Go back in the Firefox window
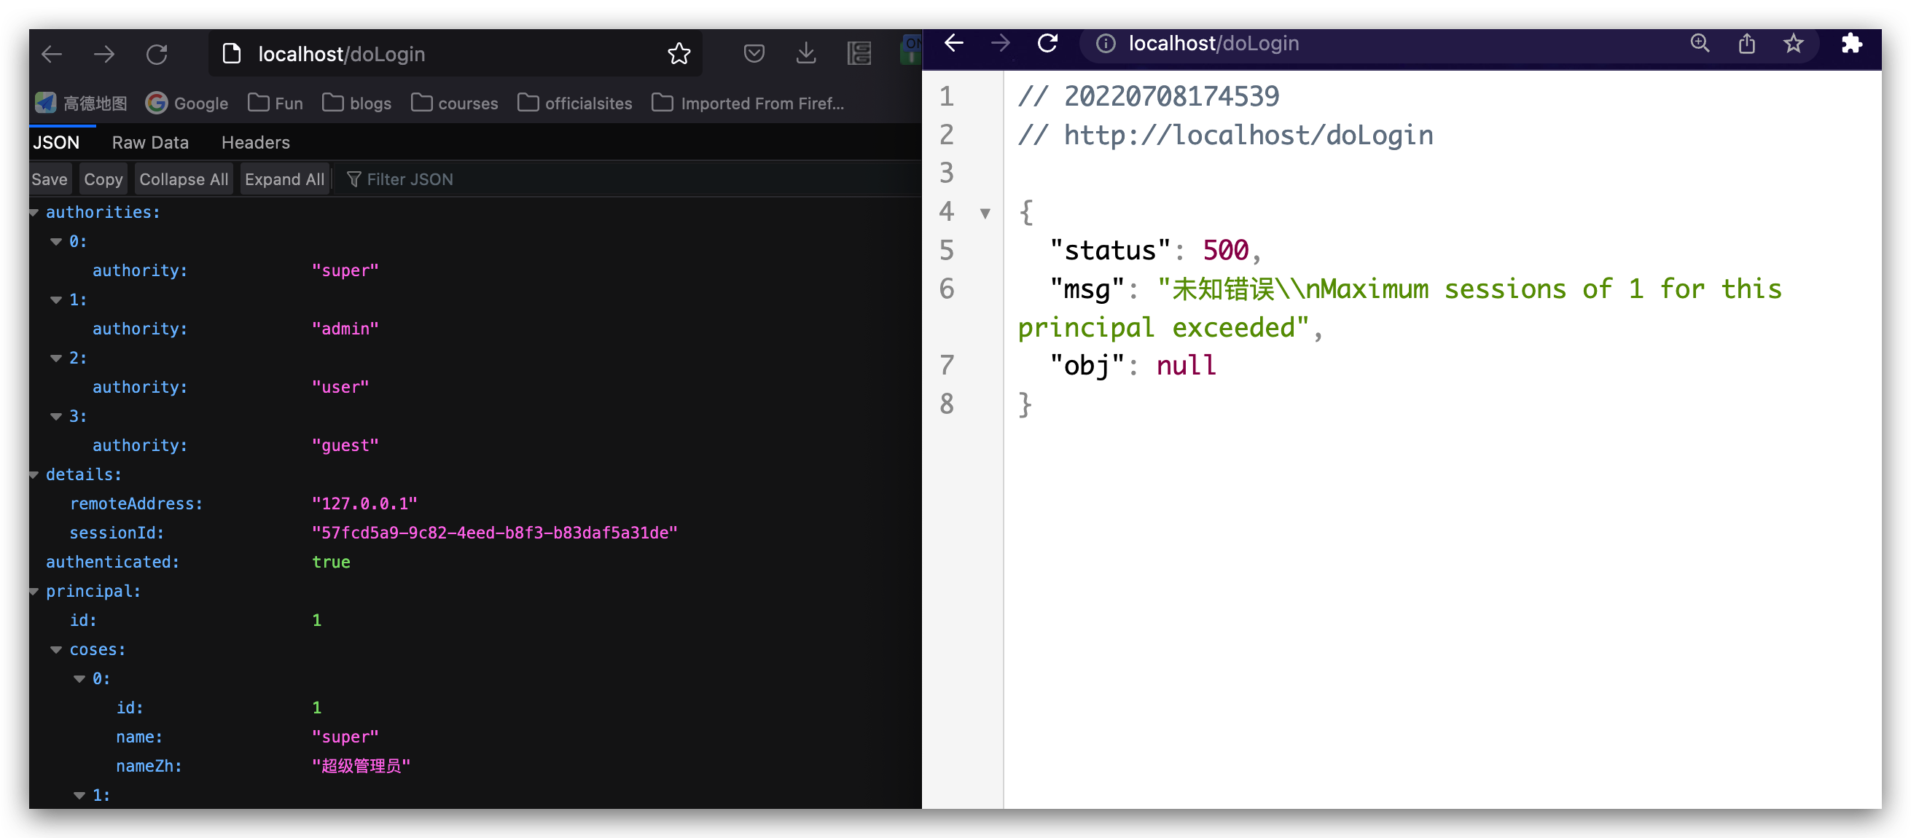1911x838 pixels. pyautogui.click(x=52, y=54)
